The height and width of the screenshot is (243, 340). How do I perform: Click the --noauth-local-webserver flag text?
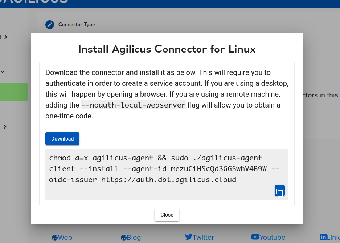click(x=133, y=105)
